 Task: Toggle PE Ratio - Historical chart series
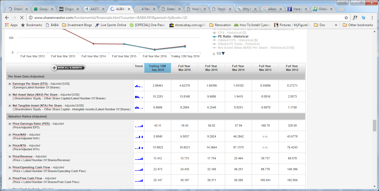pos(230,36)
